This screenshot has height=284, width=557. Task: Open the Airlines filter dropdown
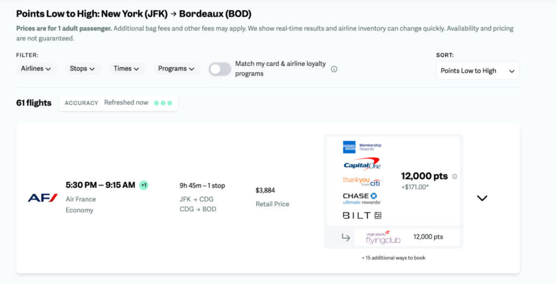tap(35, 69)
